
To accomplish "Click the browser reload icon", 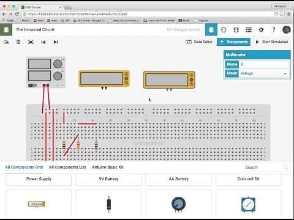I will pos(17,14).
